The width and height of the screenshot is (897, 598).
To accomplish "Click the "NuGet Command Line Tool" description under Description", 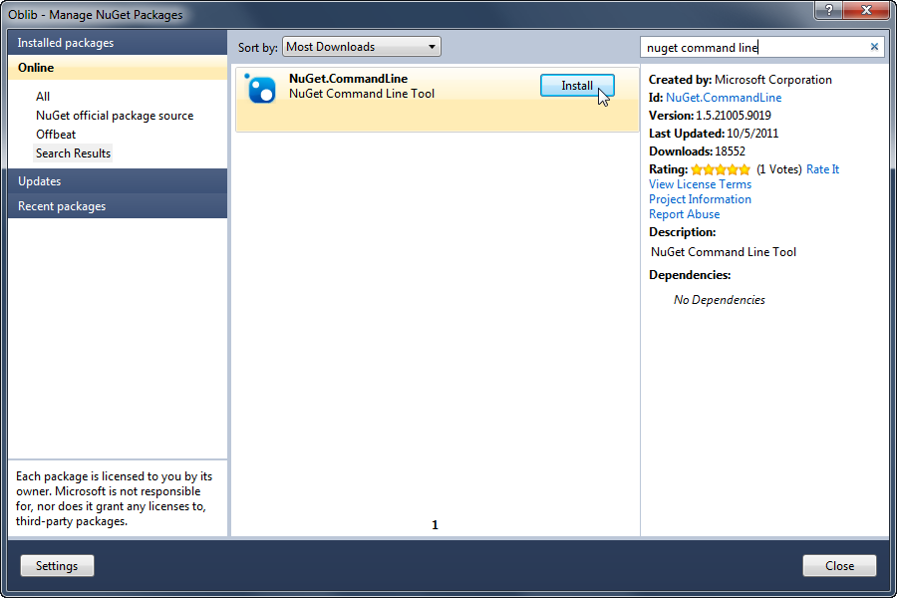I will click(x=724, y=252).
